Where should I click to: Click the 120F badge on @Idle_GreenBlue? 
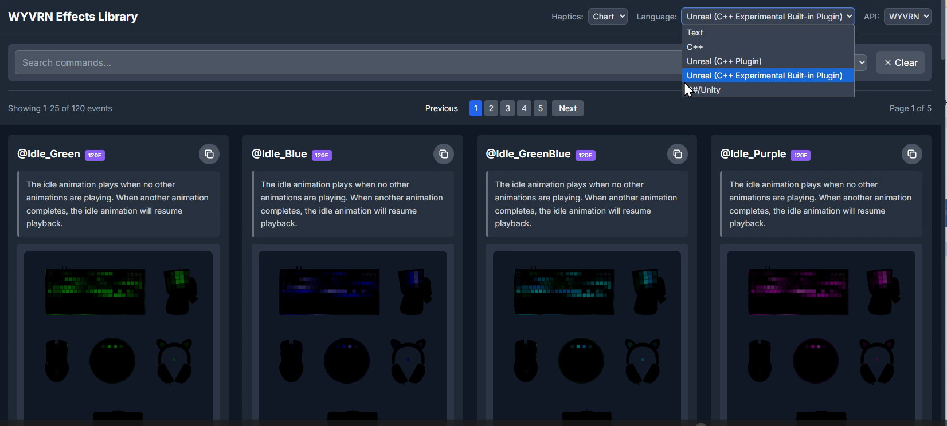(x=585, y=155)
